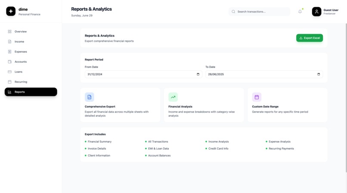Click the Client Information list entry
This screenshot has height=193, width=347.
point(97,156)
